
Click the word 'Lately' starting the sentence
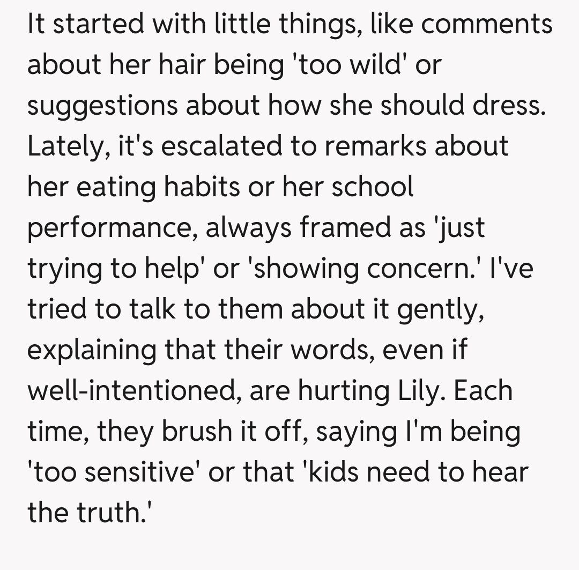(x=65, y=146)
